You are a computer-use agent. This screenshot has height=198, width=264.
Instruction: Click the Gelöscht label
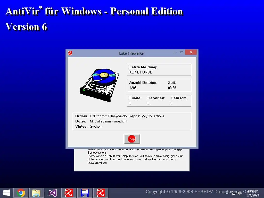(x=179, y=98)
